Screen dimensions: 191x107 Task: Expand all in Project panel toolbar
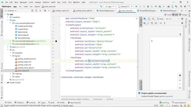[36, 11]
